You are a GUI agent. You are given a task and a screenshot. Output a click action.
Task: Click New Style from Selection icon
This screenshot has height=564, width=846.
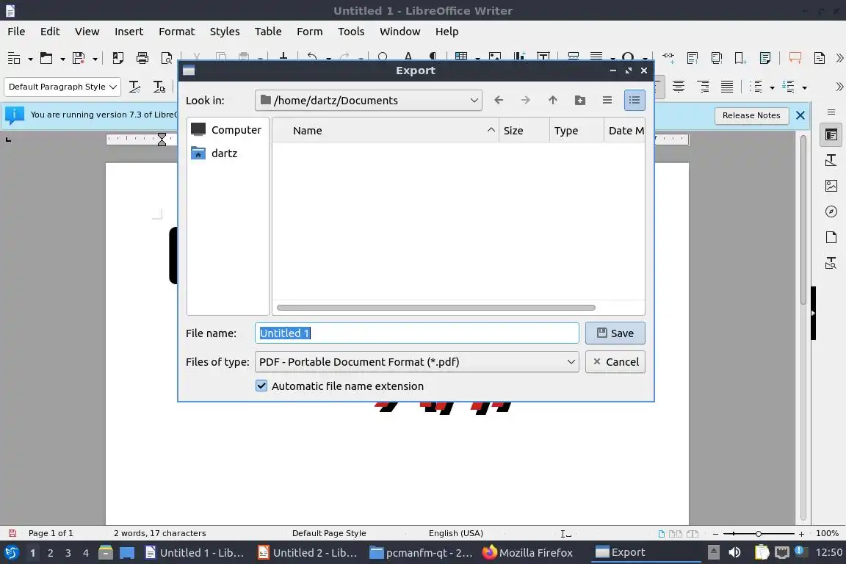[159, 87]
